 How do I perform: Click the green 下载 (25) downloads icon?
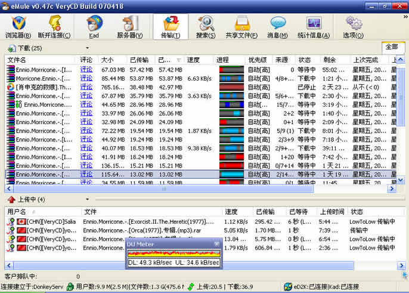pyautogui.click(x=11, y=48)
